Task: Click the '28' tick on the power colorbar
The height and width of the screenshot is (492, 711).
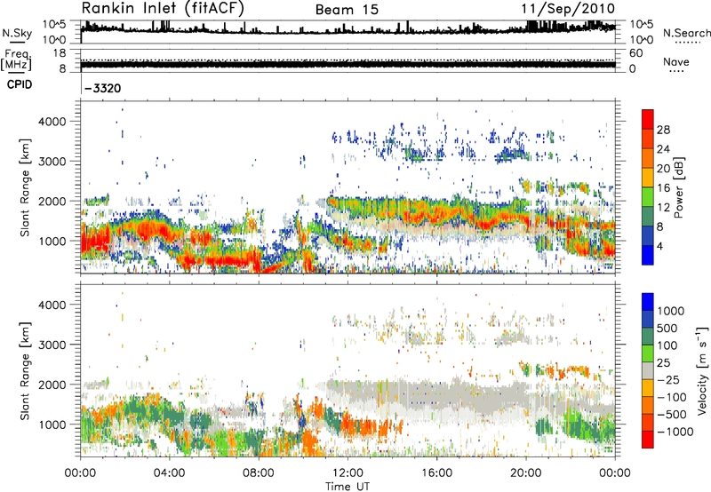Action: point(663,130)
